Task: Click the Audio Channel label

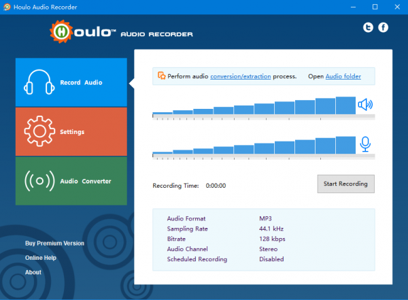Action: (188, 249)
